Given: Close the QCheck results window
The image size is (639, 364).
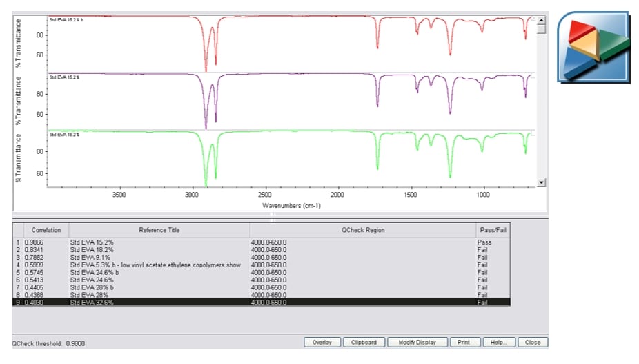Looking at the screenshot, I should pos(532,343).
